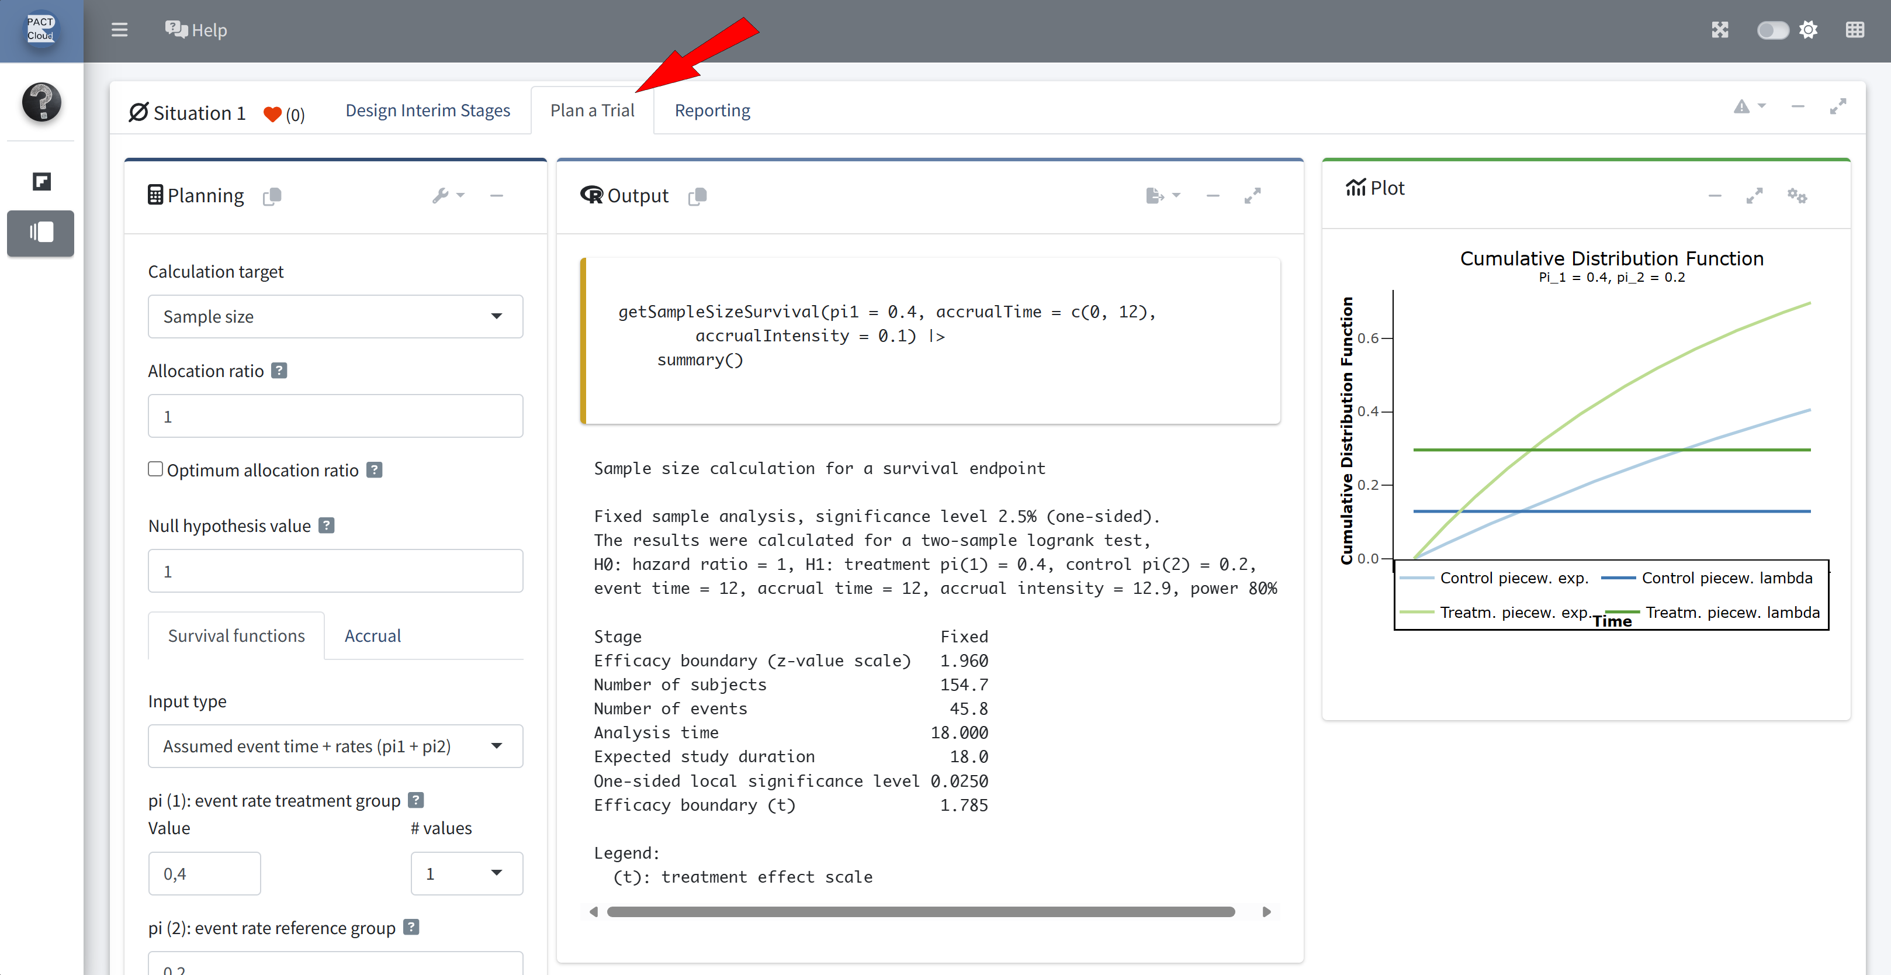Enable Optimum allocation ratio checkbox

(155, 469)
